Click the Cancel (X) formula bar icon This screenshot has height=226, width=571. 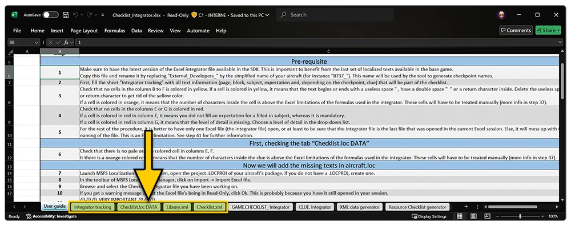coord(51,43)
